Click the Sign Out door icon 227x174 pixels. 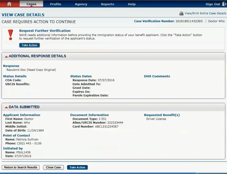224,4
